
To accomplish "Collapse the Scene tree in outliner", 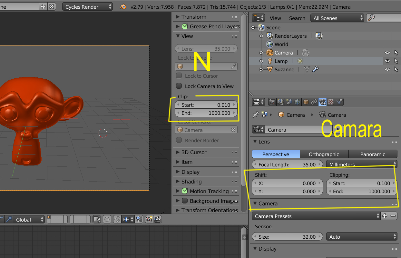I will pos(253,27).
